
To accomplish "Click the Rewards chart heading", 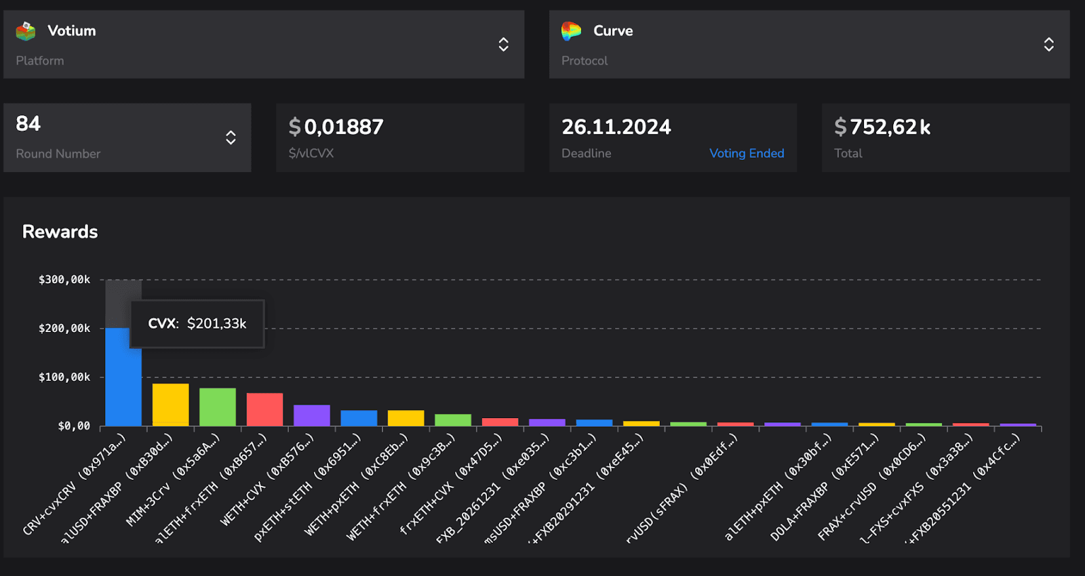I will (x=60, y=232).
